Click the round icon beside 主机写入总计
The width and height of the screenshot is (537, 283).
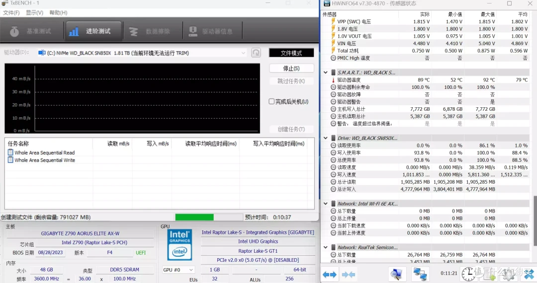coord(333,109)
